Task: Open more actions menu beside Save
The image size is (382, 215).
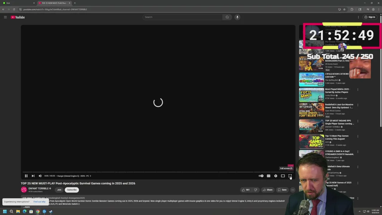Action: (x=293, y=190)
